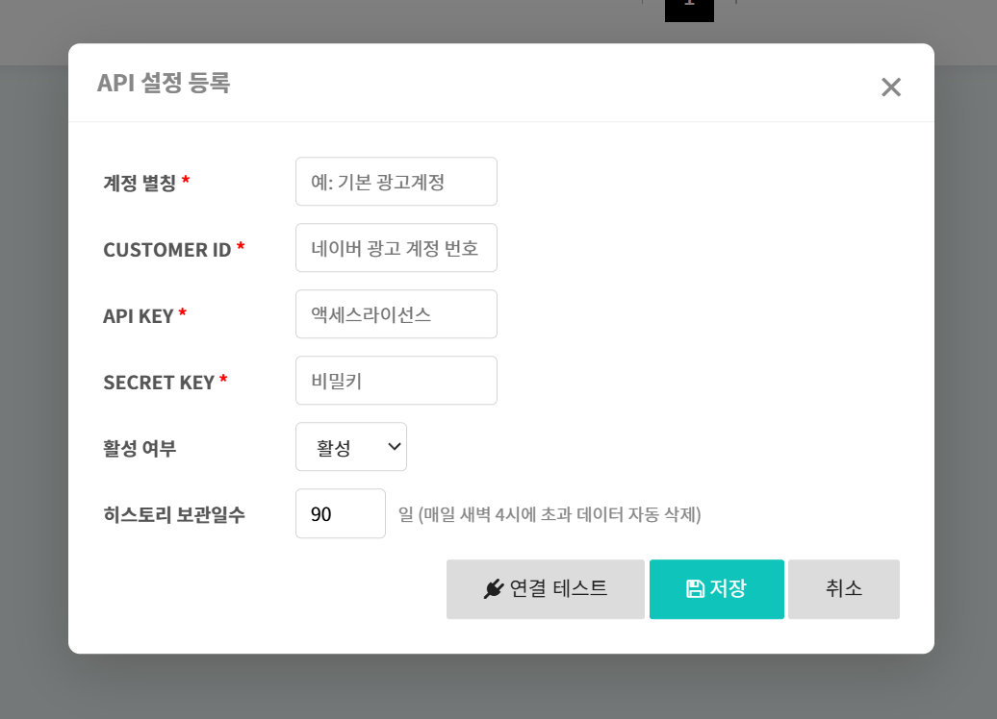Focus the 계정 별칭 input field
Image resolution: width=997 pixels, height=719 pixels.
[x=396, y=182]
